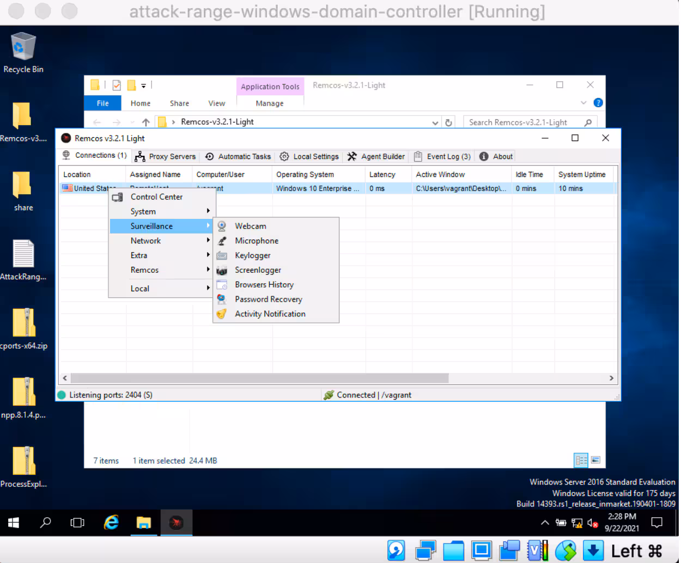Launch Internet Explorer from the taskbar
This screenshot has height=563, width=681.
[111, 523]
